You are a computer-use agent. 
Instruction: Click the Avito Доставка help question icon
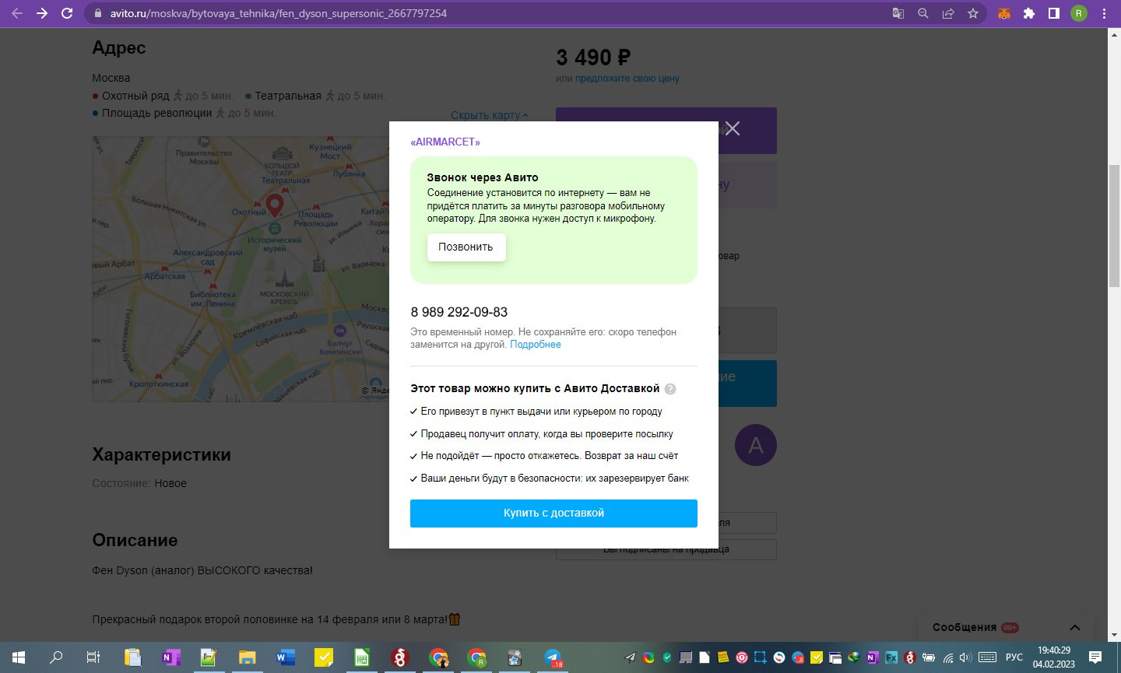670,389
